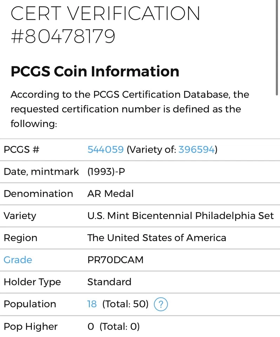Click the PCGS # row label
The image size is (280, 337).
pyautogui.click(x=21, y=150)
